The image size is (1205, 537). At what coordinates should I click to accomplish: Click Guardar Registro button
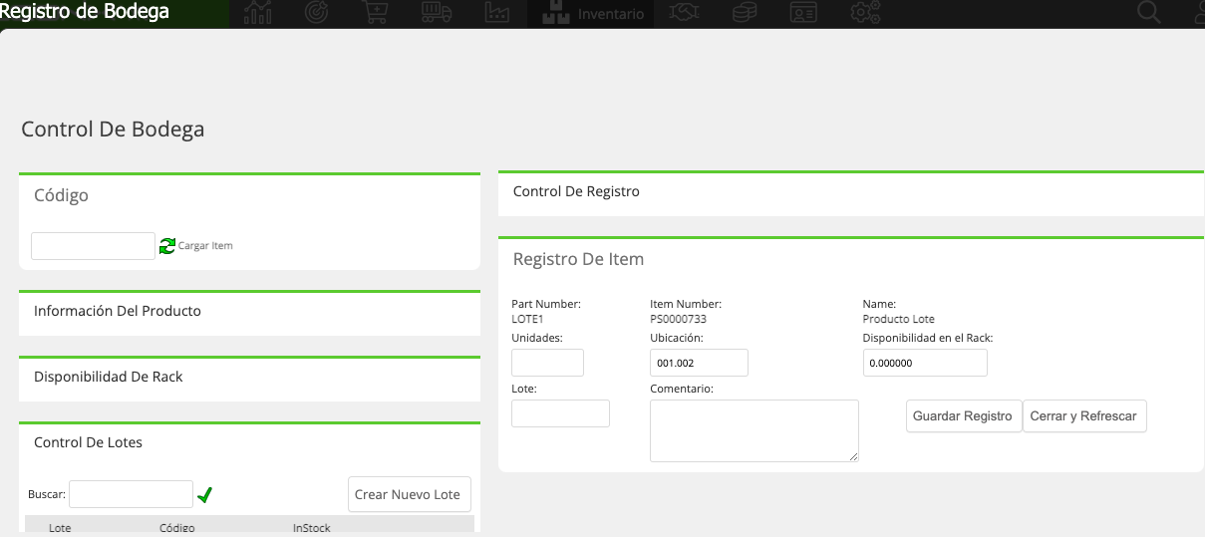coord(963,416)
